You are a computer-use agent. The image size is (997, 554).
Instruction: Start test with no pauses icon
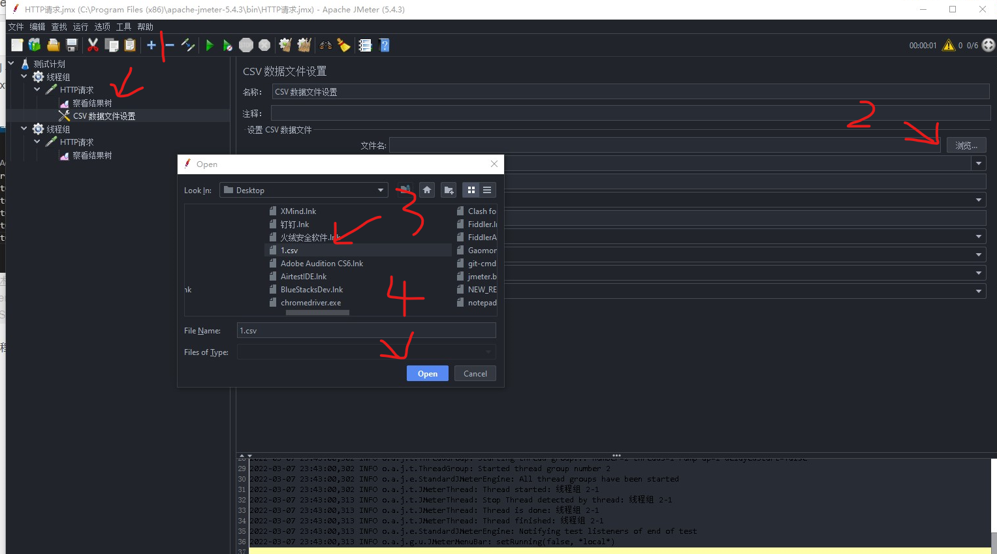[227, 45]
